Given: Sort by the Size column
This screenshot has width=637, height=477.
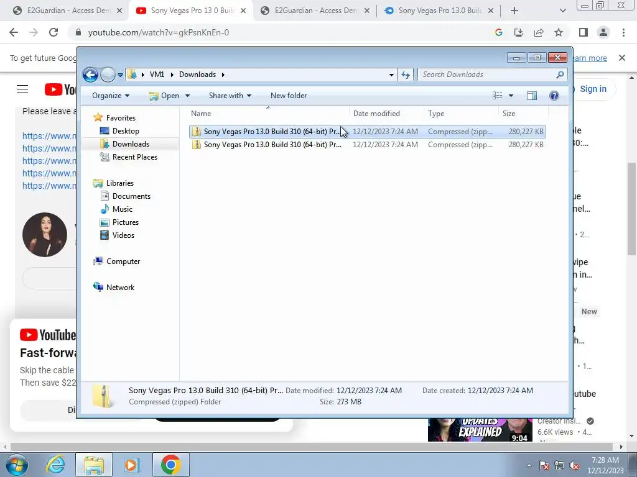Looking at the screenshot, I should [x=523, y=114].
